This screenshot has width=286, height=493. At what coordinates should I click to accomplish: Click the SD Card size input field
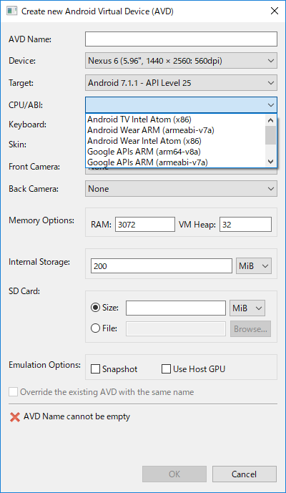(176, 308)
